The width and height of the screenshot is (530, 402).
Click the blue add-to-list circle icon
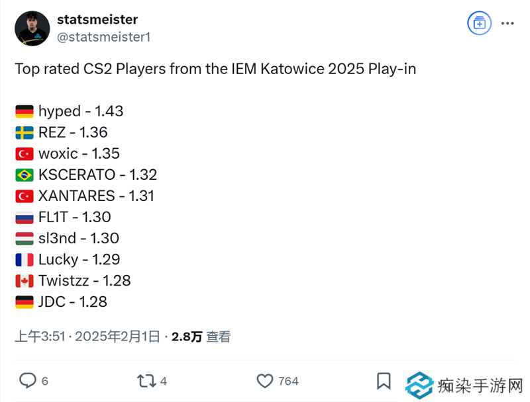(x=478, y=24)
